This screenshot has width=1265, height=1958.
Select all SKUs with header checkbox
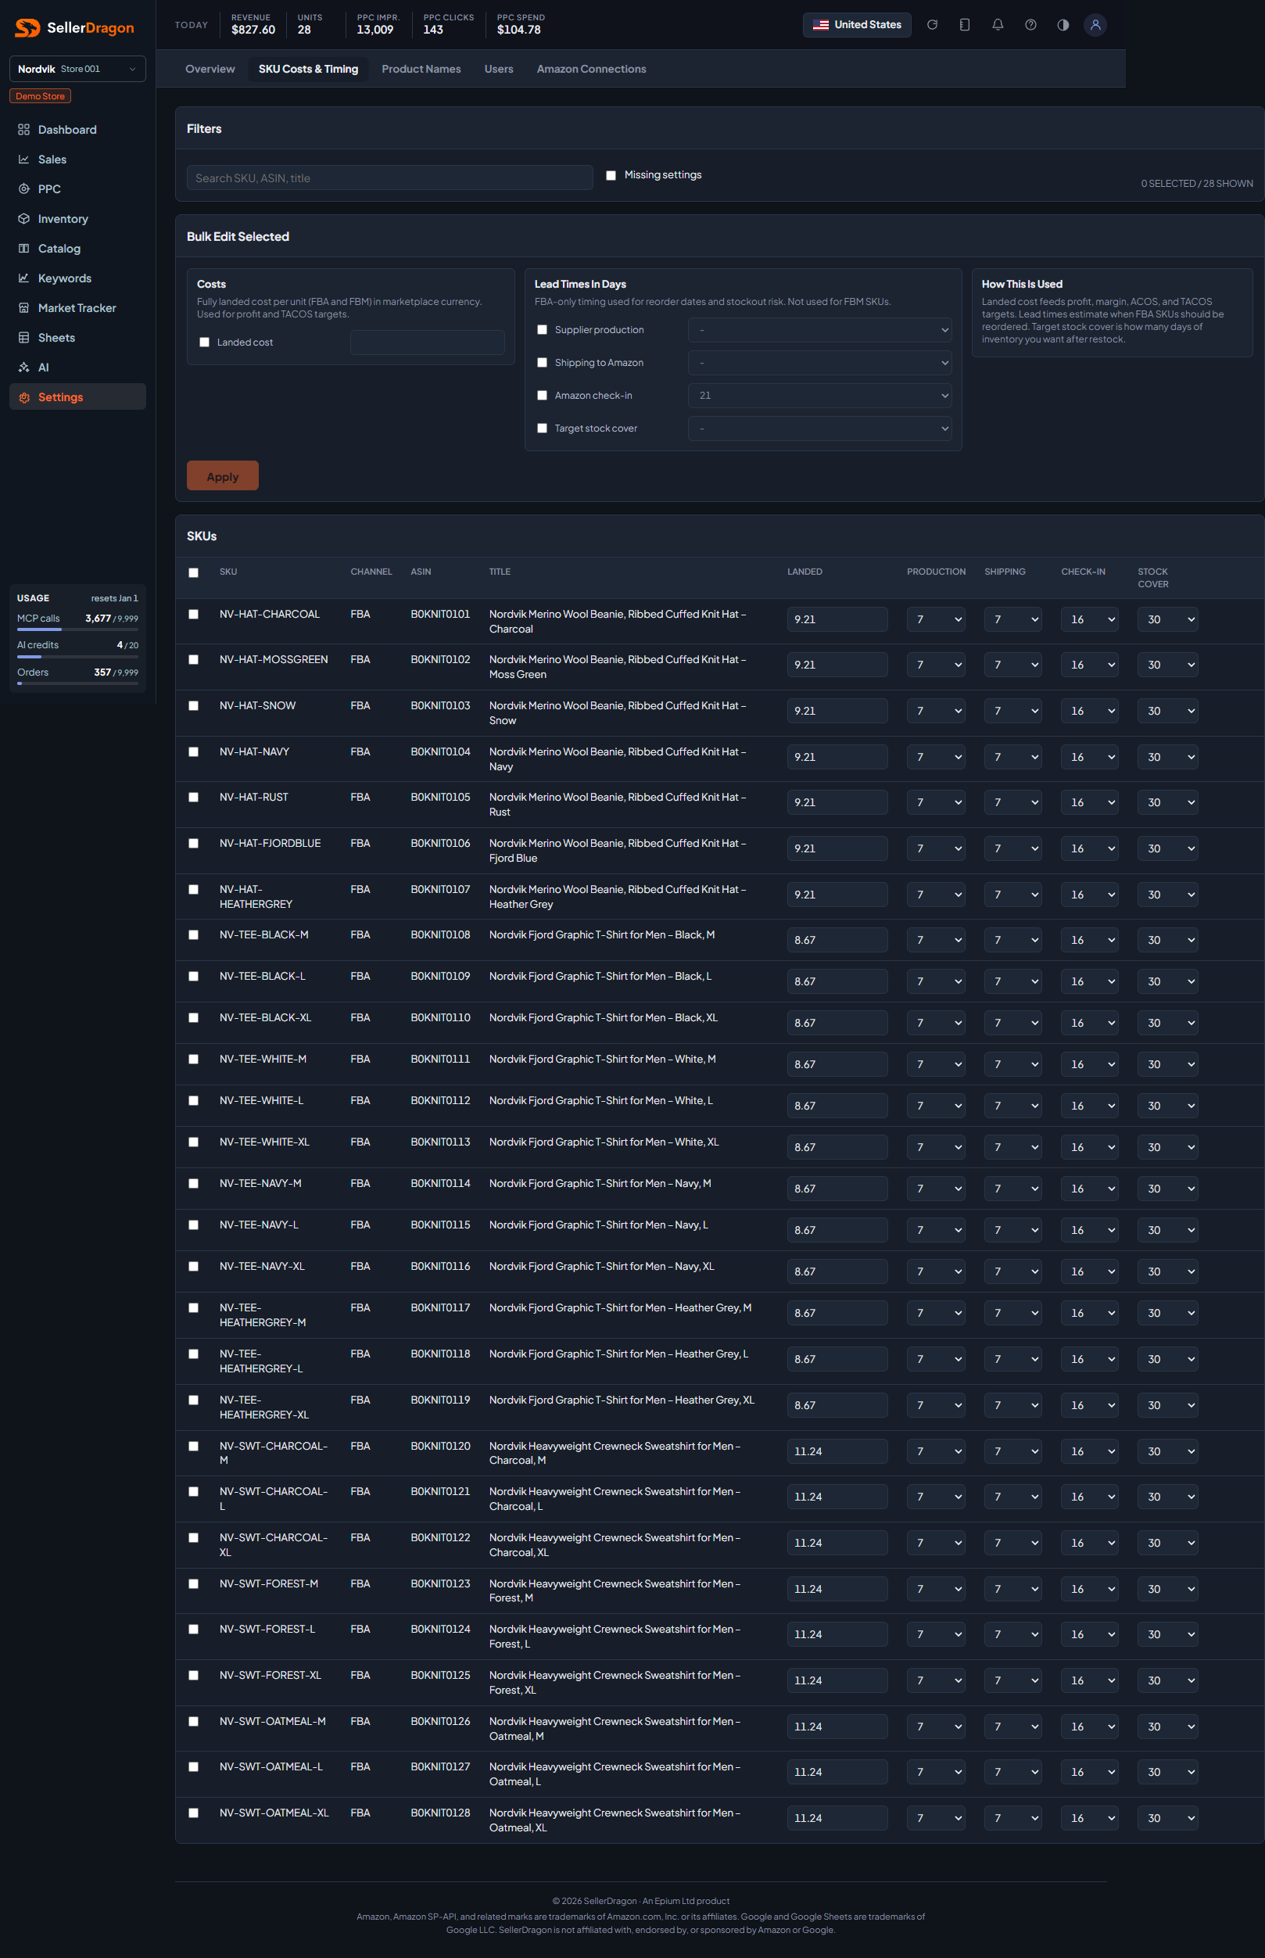point(194,572)
